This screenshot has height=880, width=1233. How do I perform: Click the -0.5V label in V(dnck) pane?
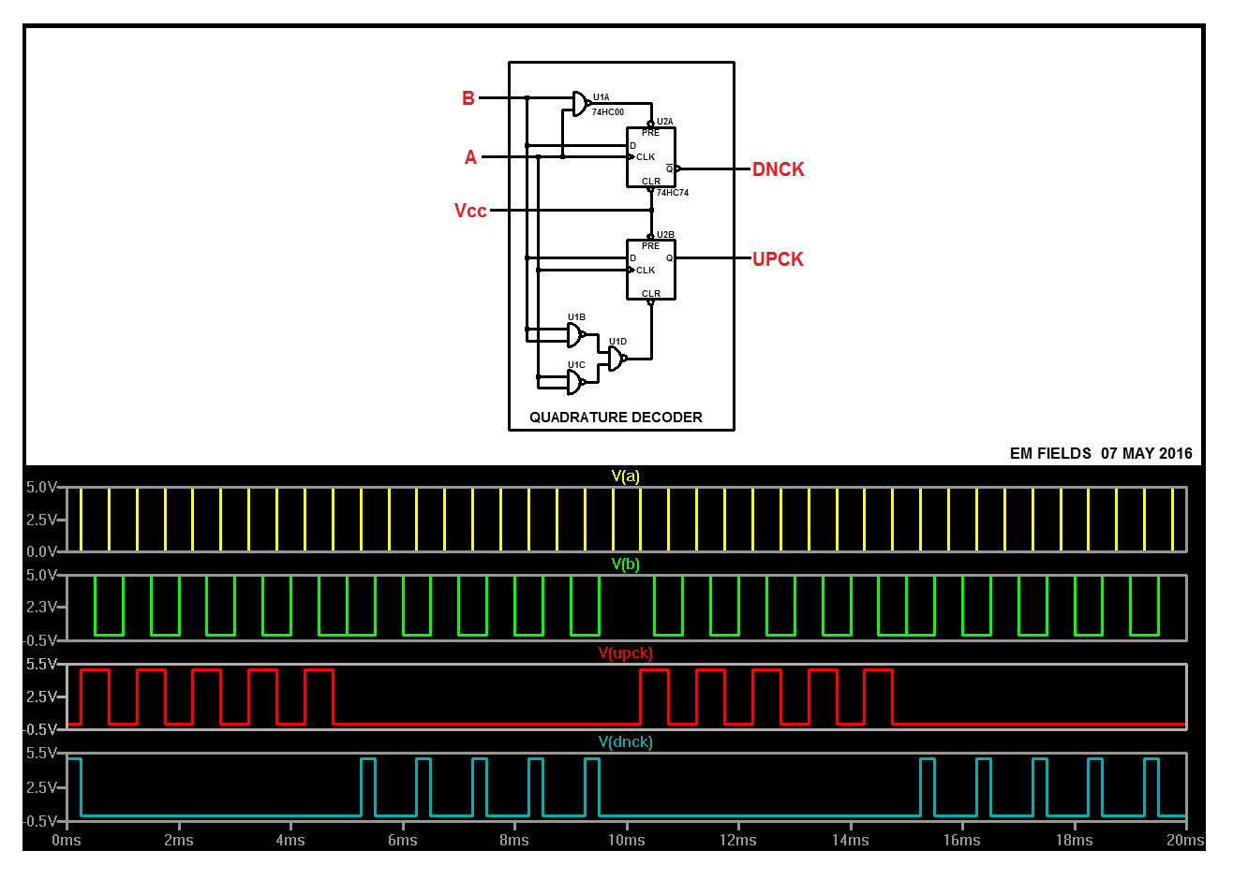click(x=40, y=821)
